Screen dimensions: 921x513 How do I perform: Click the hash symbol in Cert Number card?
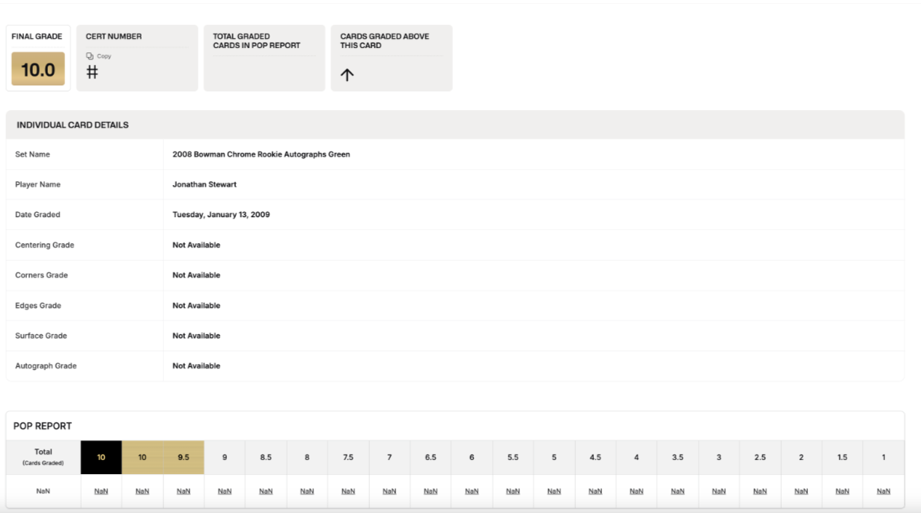[93, 73]
